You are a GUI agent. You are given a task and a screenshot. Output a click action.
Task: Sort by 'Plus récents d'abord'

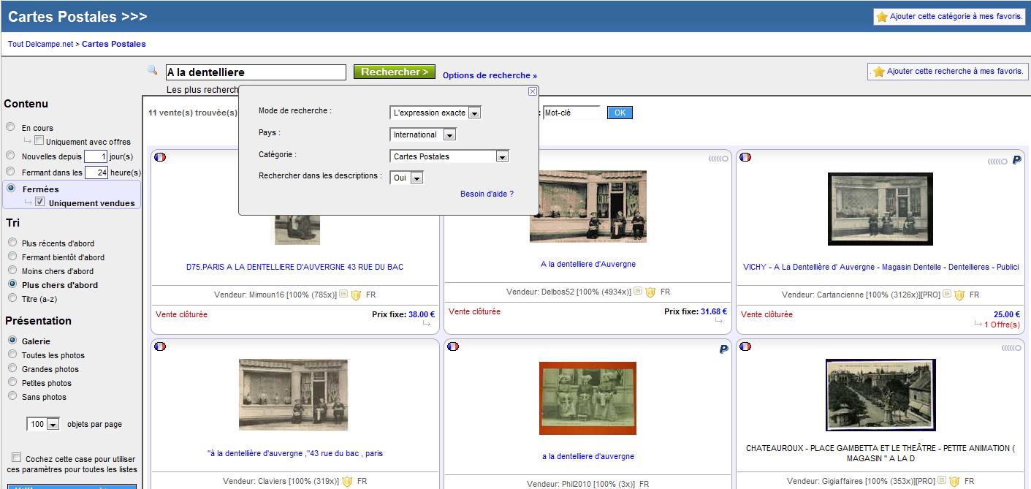click(12, 242)
